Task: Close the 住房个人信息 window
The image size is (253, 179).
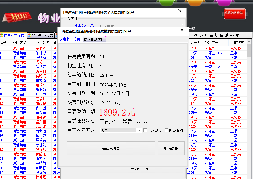Action: coord(179,11)
